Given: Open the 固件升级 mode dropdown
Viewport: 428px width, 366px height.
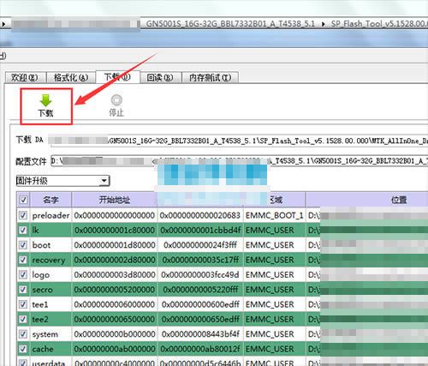Looking at the screenshot, I should click(x=62, y=181).
